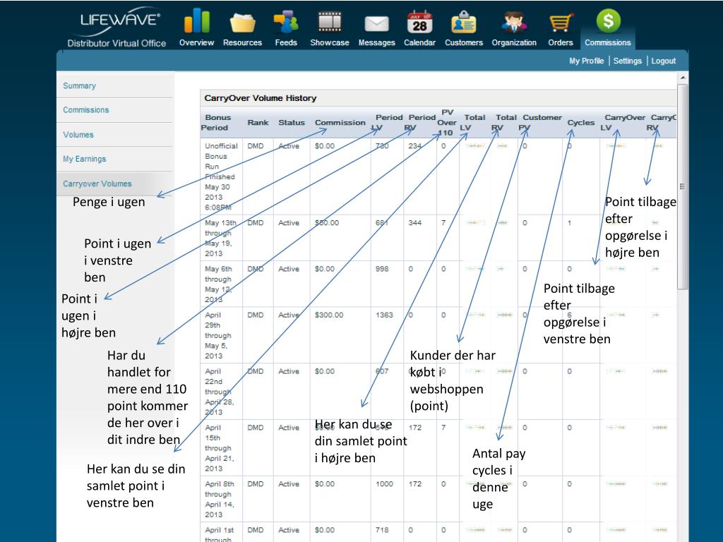Image resolution: width=723 pixels, height=542 pixels.
Task: Open the My Profile link
Action: (x=586, y=61)
